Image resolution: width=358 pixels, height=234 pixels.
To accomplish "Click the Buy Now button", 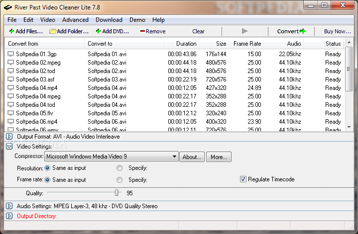I will (x=338, y=31).
